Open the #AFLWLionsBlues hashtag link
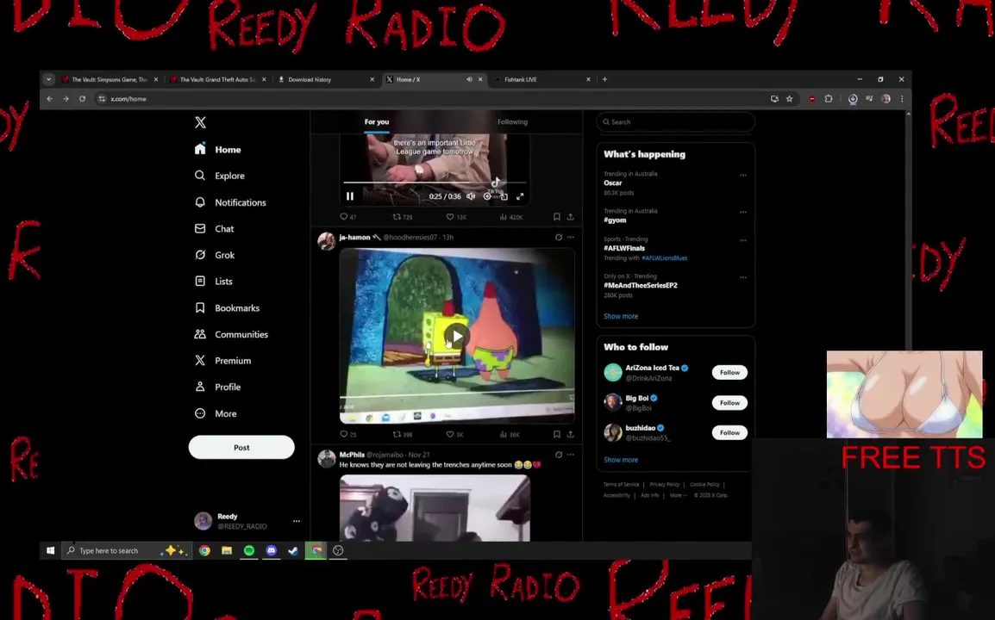 coord(665,258)
